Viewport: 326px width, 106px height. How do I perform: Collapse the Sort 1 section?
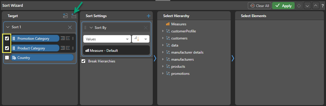pyautogui.click(x=8, y=27)
